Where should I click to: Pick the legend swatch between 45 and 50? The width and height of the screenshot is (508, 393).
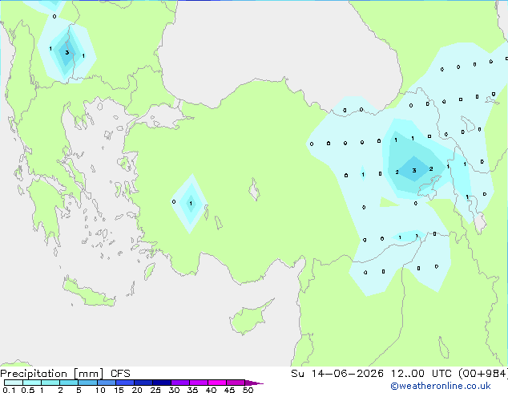coord(236,383)
